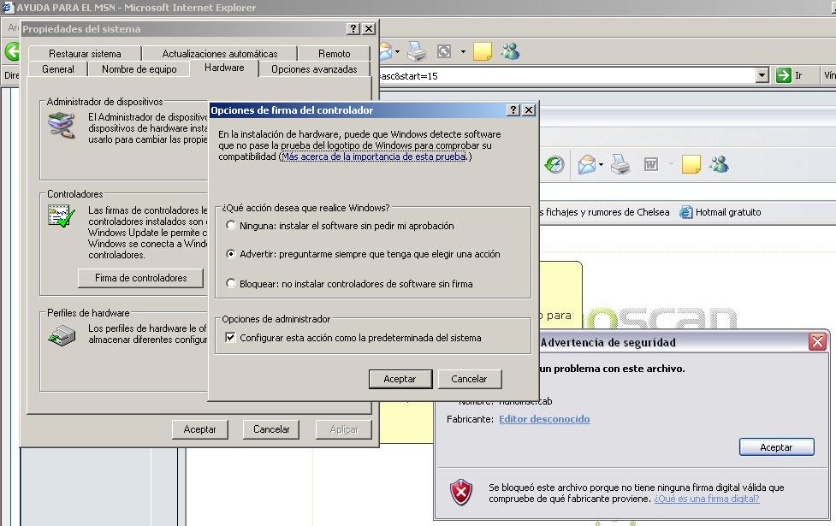Select Advertir: preguntarme siempre radio option
This screenshot has width=836, height=526.
click(230, 254)
